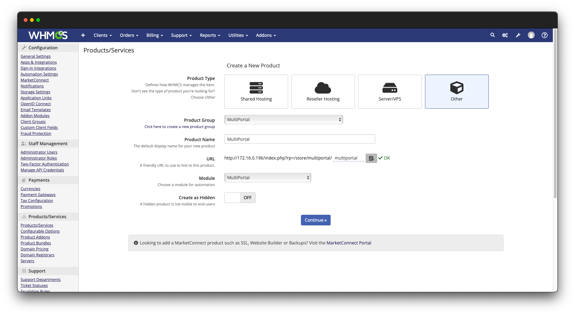The width and height of the screenshot is (575, 315).
Task: Open Configurable Options link
Action: 40,231
